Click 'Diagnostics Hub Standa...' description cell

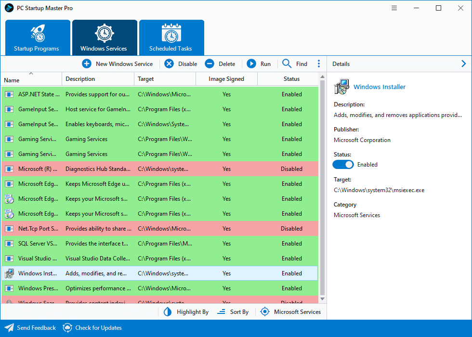pos(98,169)
